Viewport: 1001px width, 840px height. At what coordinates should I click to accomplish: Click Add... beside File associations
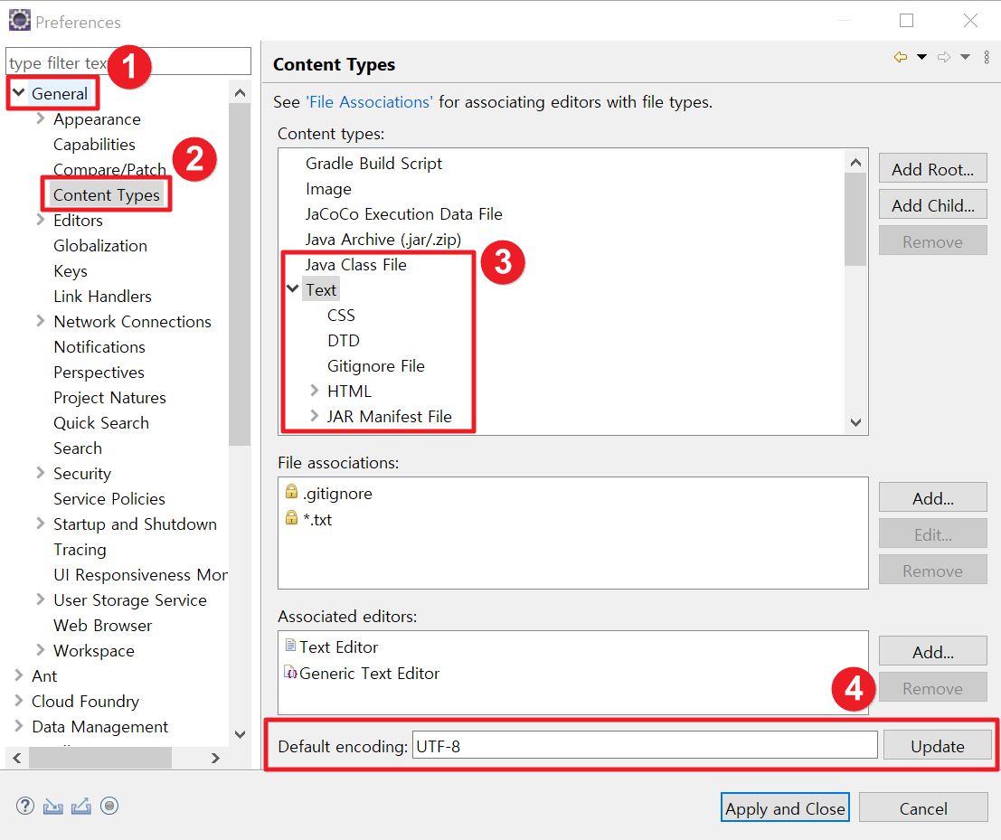click(x=932, y=498)
